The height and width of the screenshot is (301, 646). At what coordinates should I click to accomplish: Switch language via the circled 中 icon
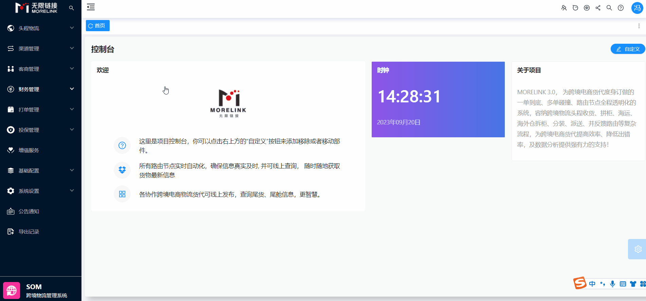point(587,8)
